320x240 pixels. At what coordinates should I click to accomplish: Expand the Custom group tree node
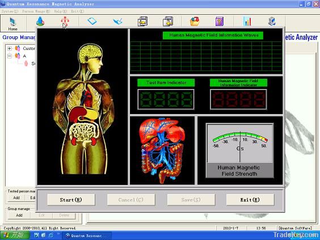pos(10,48)
